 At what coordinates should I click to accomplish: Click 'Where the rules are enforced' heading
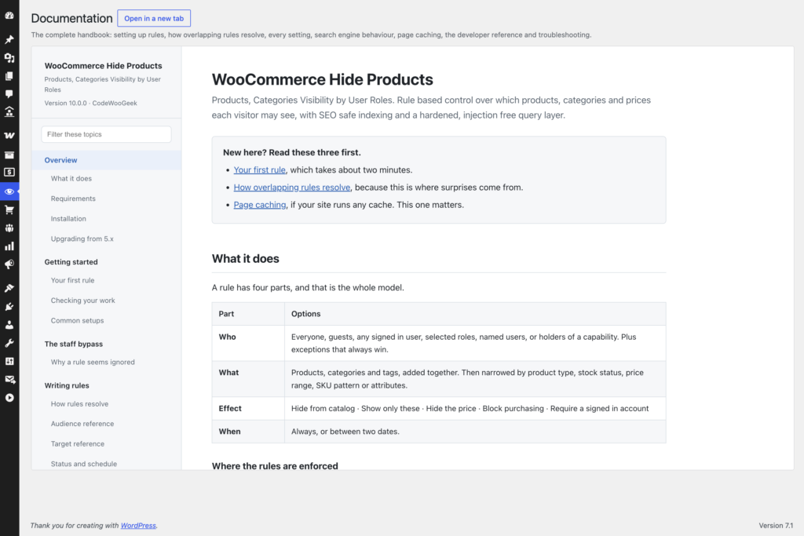[275, 466]
